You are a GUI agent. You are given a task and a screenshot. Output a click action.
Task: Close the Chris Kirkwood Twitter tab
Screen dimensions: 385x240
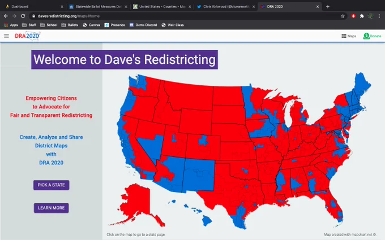coord(254,7)
